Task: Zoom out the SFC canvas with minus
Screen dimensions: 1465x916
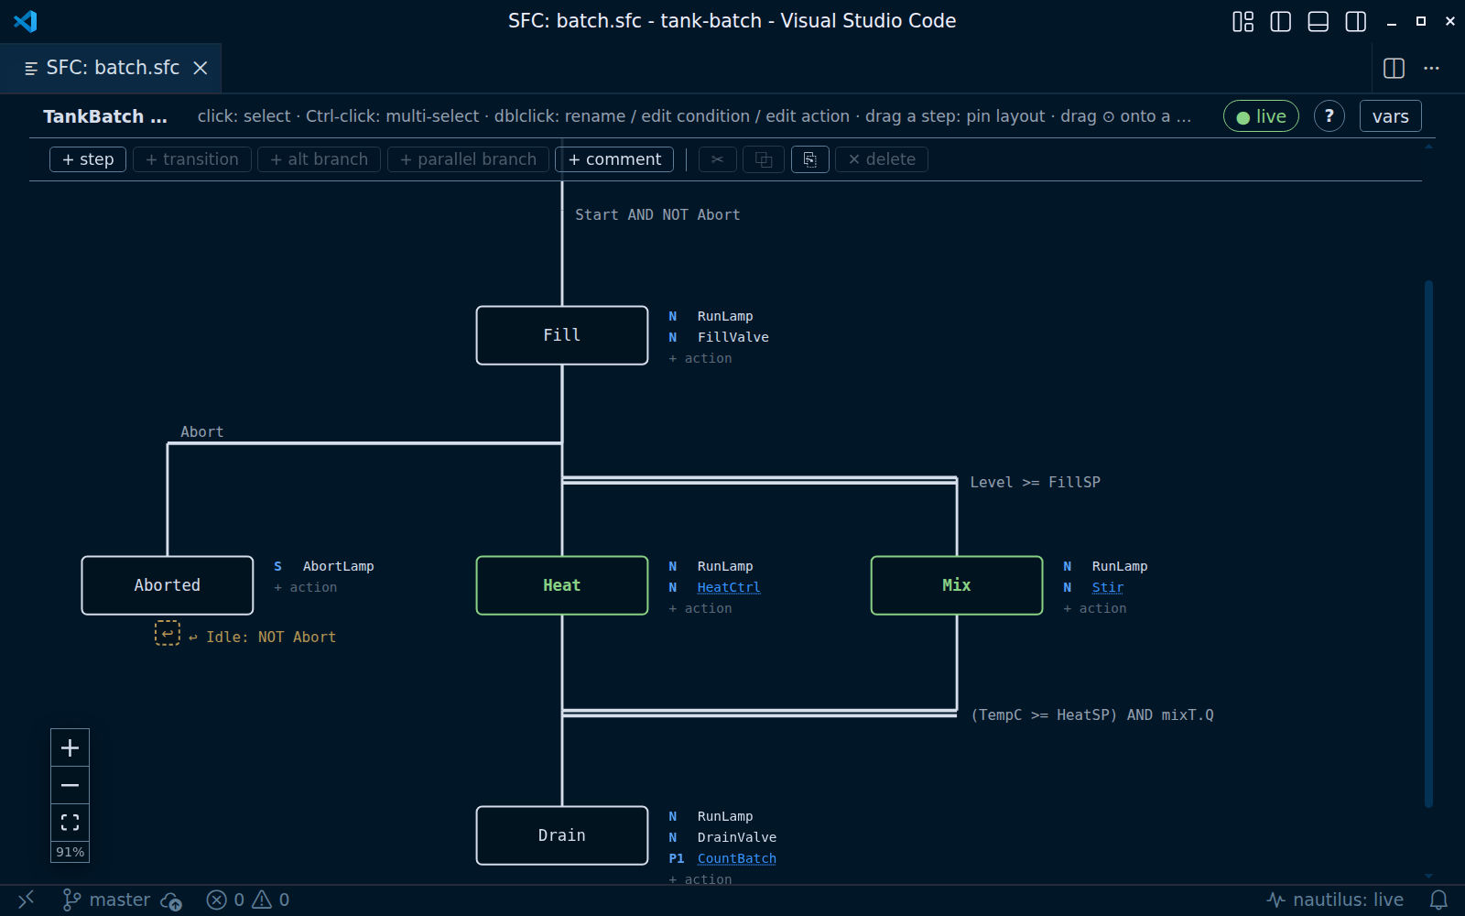Action: click(x=70, y=786)
